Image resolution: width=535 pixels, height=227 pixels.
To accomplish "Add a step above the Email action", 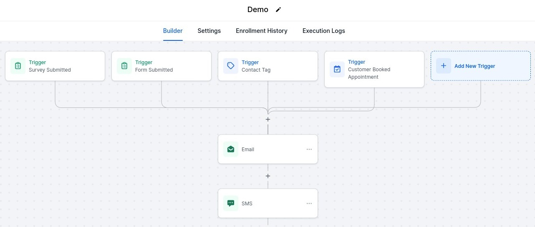I will point(268,119).
